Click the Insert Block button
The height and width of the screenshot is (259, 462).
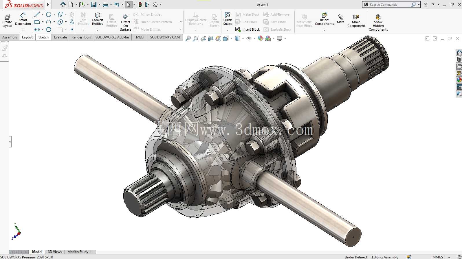tap(248, 29)
